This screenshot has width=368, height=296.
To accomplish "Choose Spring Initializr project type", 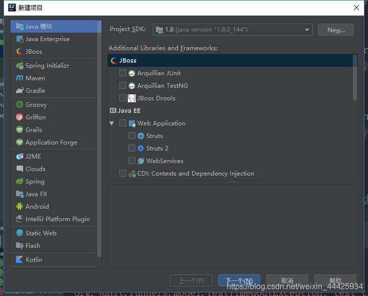I will point(53,66).
